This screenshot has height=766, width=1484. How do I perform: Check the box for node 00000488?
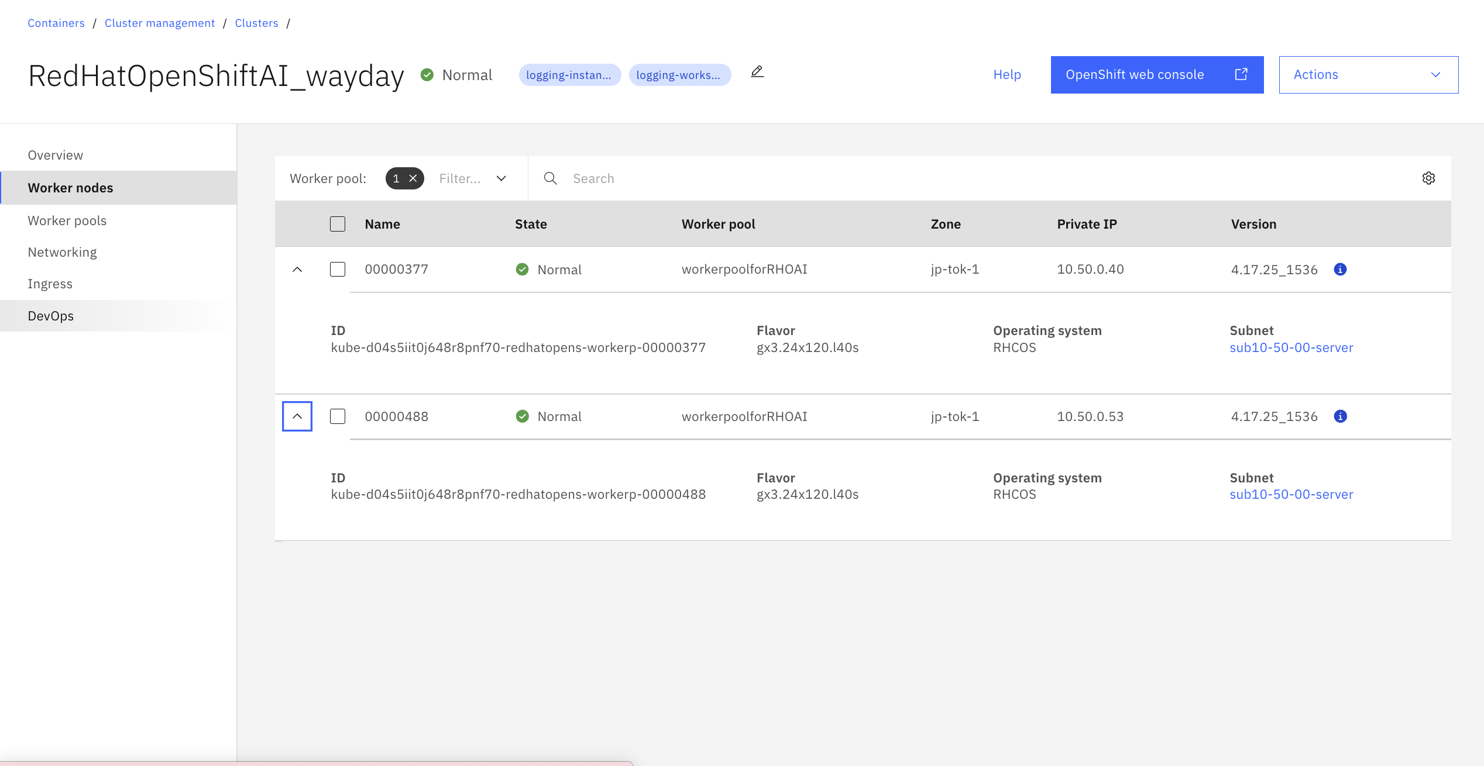pos(338,416)
